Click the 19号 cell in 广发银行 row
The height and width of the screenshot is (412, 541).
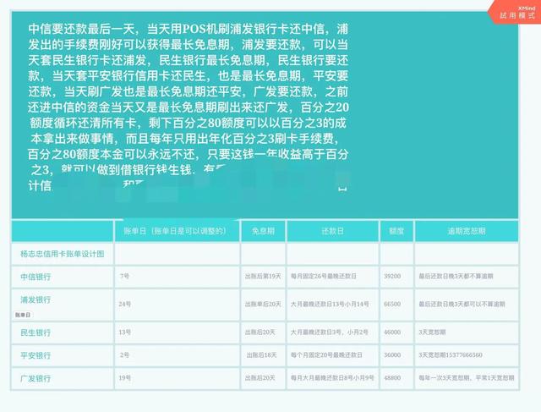tap(177, 378)
